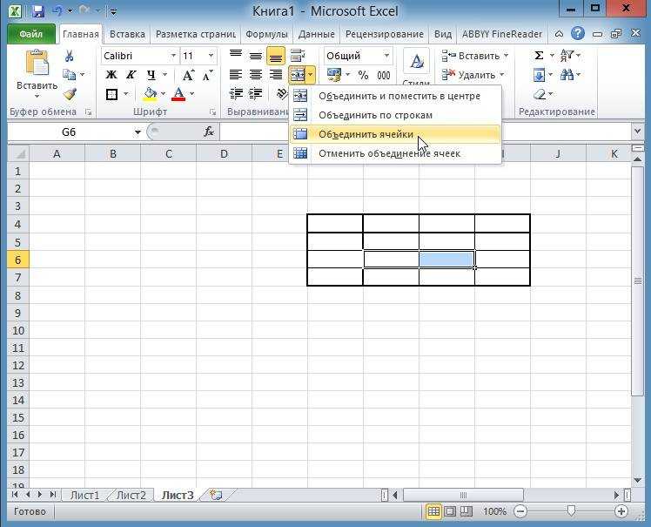Viewport: 651px width, 527px height.
Task: Click the Cut scissors icon
Action: click(x=70, y=56)
